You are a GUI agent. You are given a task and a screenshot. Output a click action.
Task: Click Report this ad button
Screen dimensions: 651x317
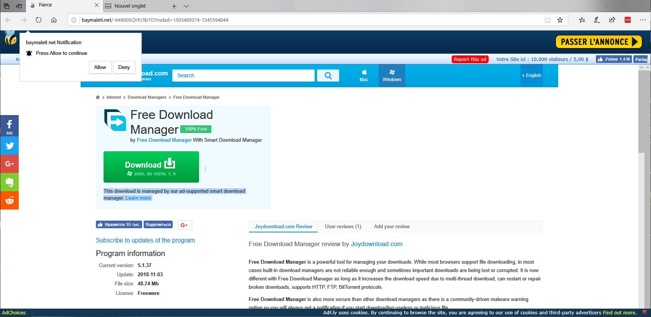470,59
